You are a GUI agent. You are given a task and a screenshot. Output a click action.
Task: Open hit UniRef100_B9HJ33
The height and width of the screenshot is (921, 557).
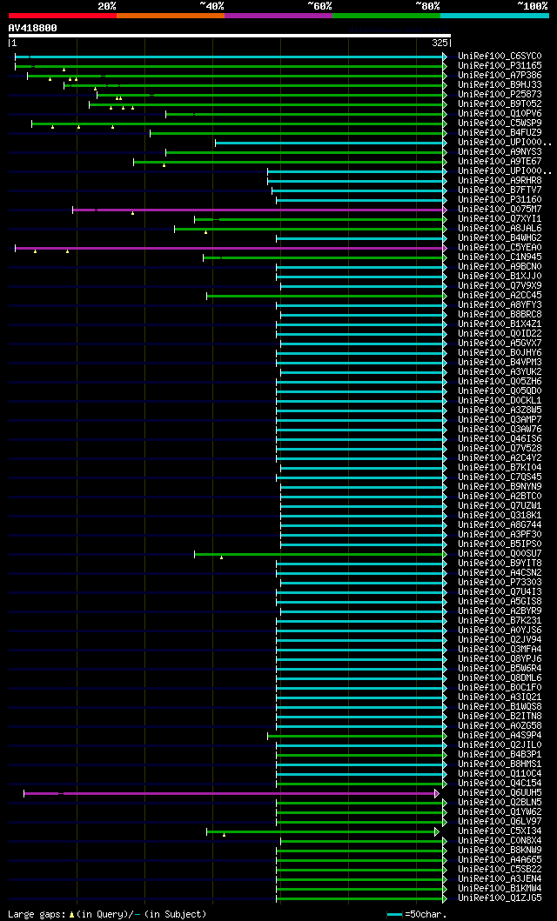click(x=500, y=84)
